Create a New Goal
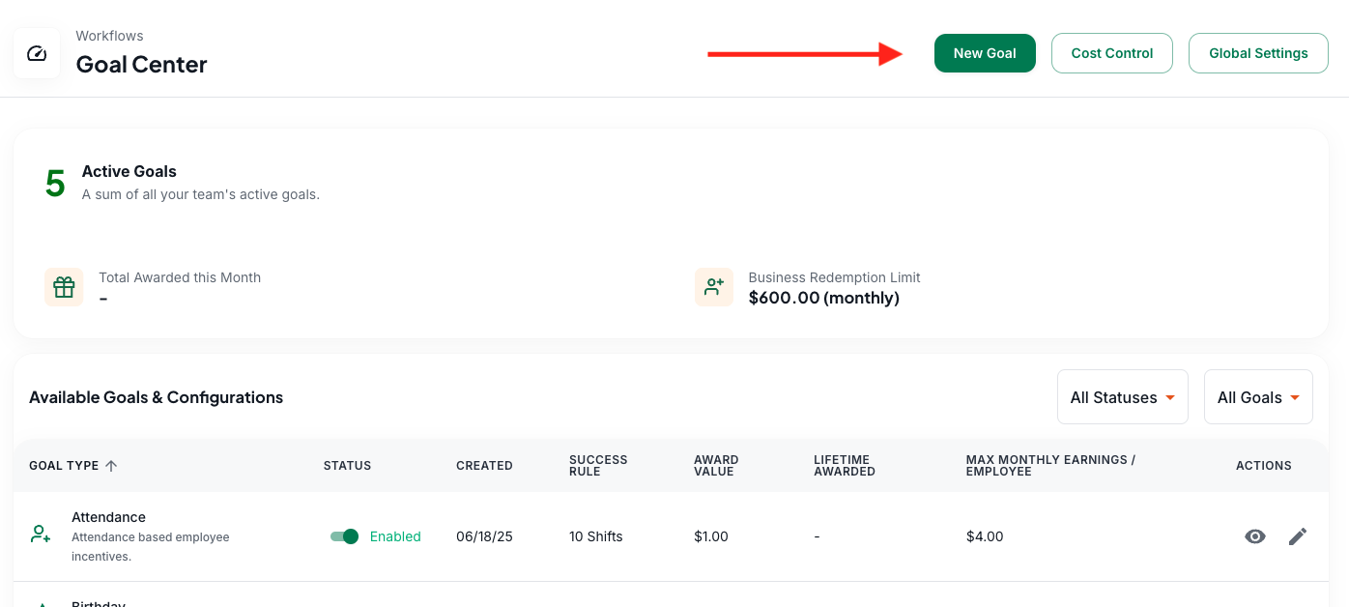This screenshot has width=1349, height=607. point(985,53)
